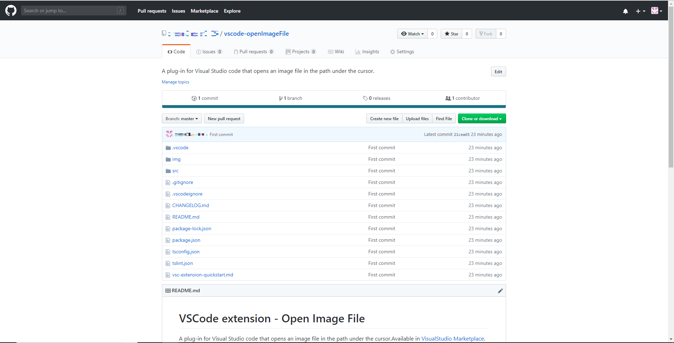Open the vsc-extension-quickstart.md file
This screenshot has height=343, width=674.
(x=203, y=275)
